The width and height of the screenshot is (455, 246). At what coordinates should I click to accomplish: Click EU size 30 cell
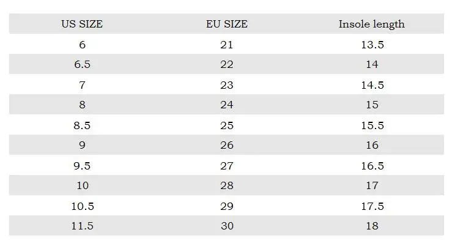226,226
